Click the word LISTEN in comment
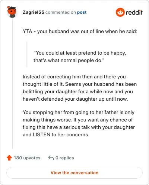149x185 pixels. point(41,135)
